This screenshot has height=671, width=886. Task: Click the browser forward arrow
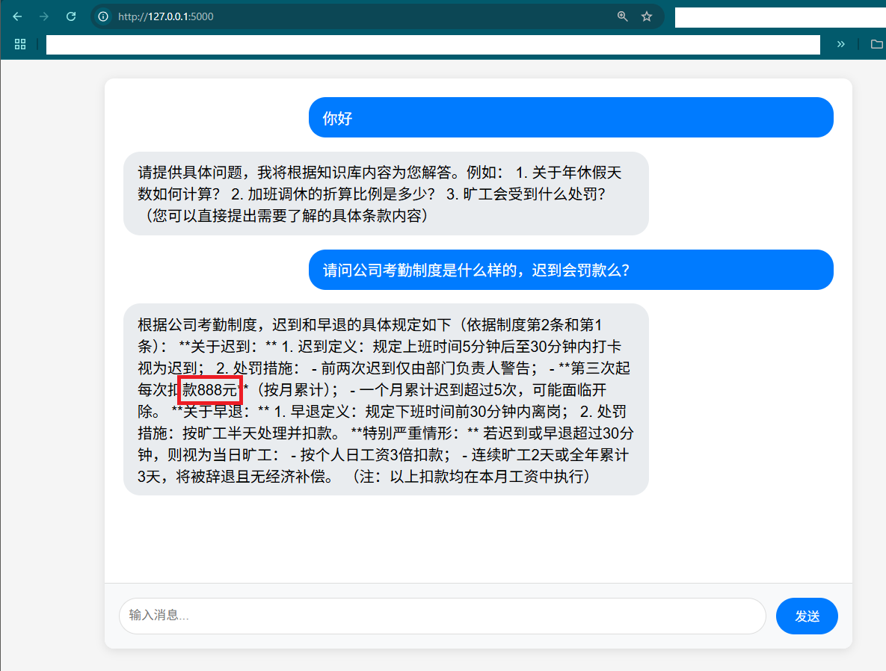coord(44,16)
